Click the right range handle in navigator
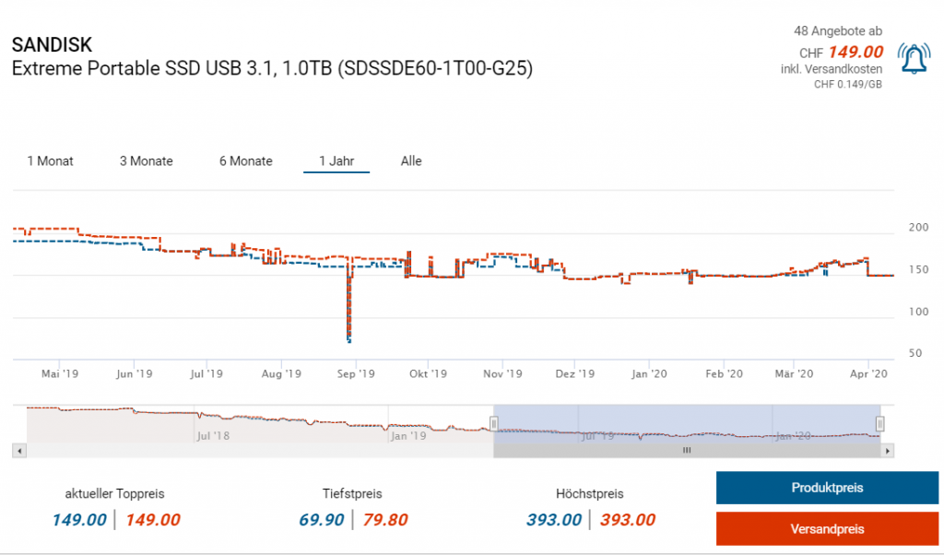Screen dimensions: 944x555 (880, 423)
